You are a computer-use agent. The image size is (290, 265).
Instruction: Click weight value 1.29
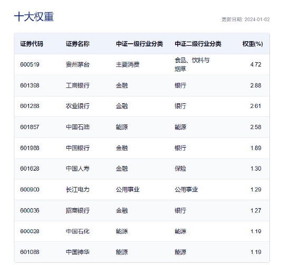point(256,190)
